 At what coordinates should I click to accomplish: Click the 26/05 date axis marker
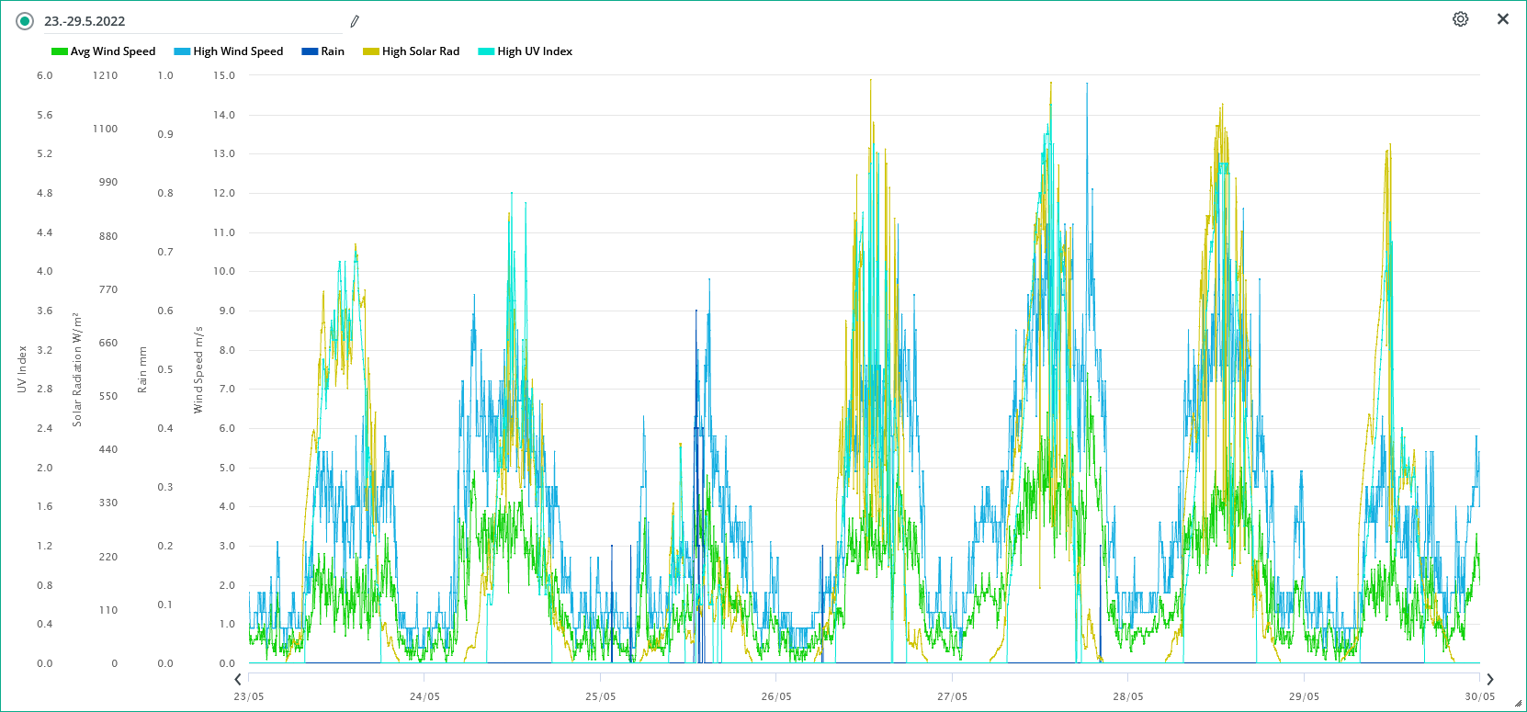click(776, 696)
